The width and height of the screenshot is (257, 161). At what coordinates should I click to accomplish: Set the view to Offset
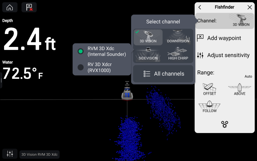(210, 89)
